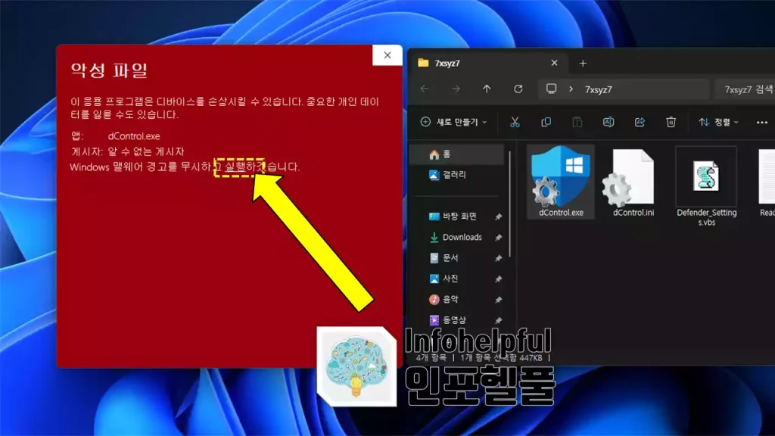The image size is (775, 436).
Task: Open Downloads folder in the sidebar
Action: coord(462,237)
